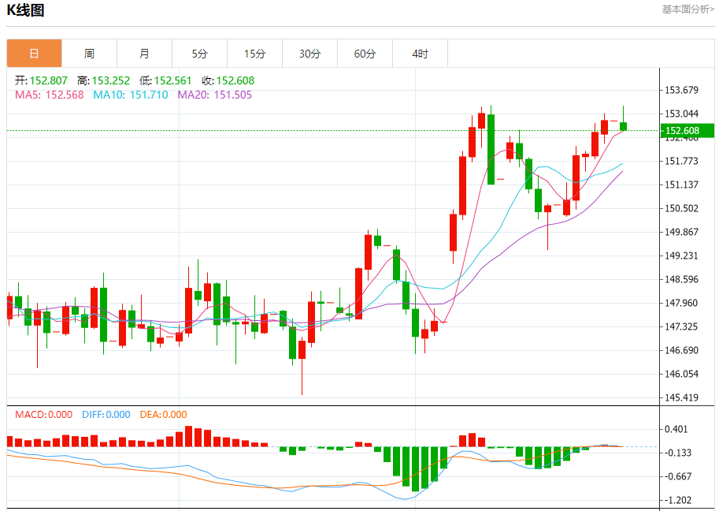Click the 145.419 price axis label
719x511 pixels.
coord(681,397)
